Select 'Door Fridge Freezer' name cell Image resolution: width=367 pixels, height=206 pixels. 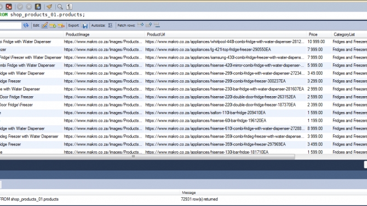31,97
